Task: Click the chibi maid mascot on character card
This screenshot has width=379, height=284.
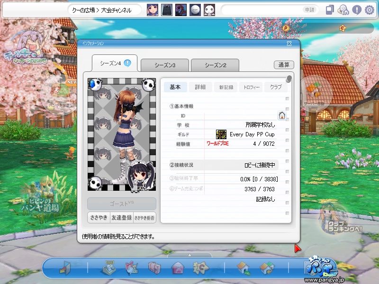Action: click(141, 176)
